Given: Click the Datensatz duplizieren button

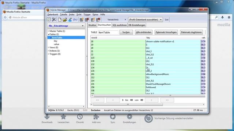Looking at the screenshot, I should [x=191, y=32].
